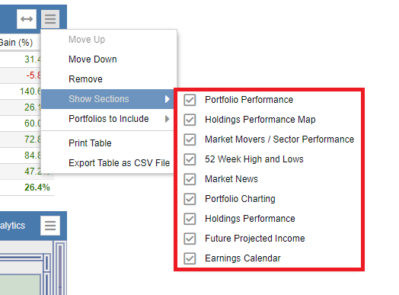
Task: Disable Future Projected Income section
Action: [190, 239]
